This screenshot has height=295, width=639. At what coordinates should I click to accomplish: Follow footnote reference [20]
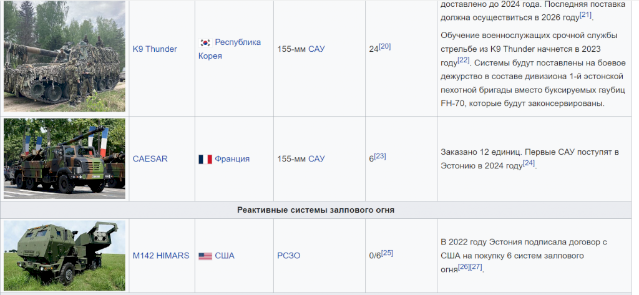pos(384,46)
